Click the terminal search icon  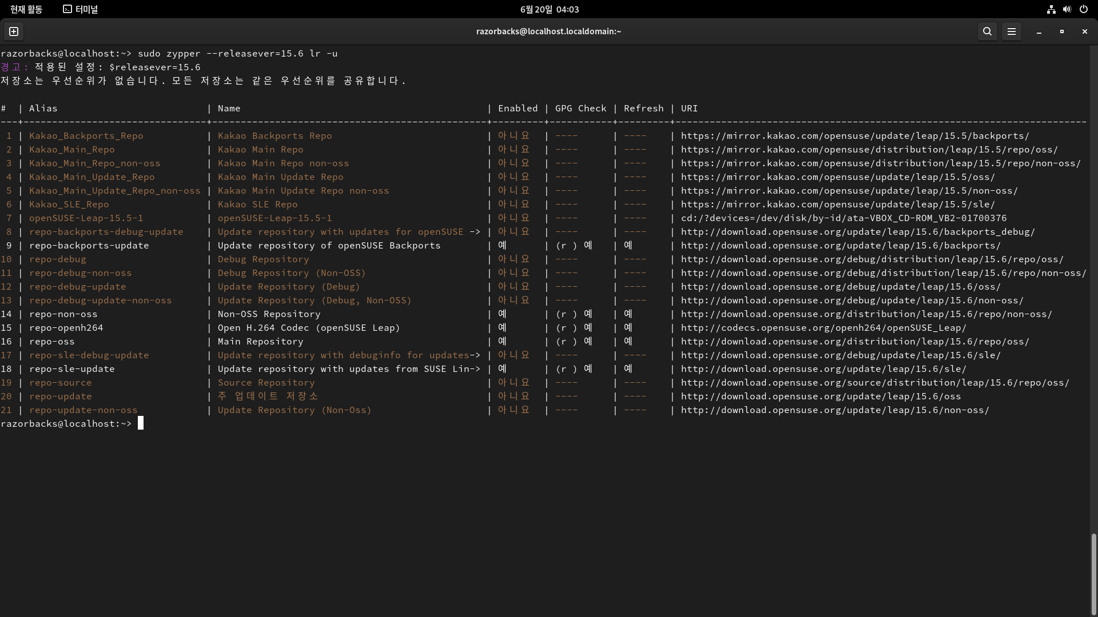coord(987,31)
